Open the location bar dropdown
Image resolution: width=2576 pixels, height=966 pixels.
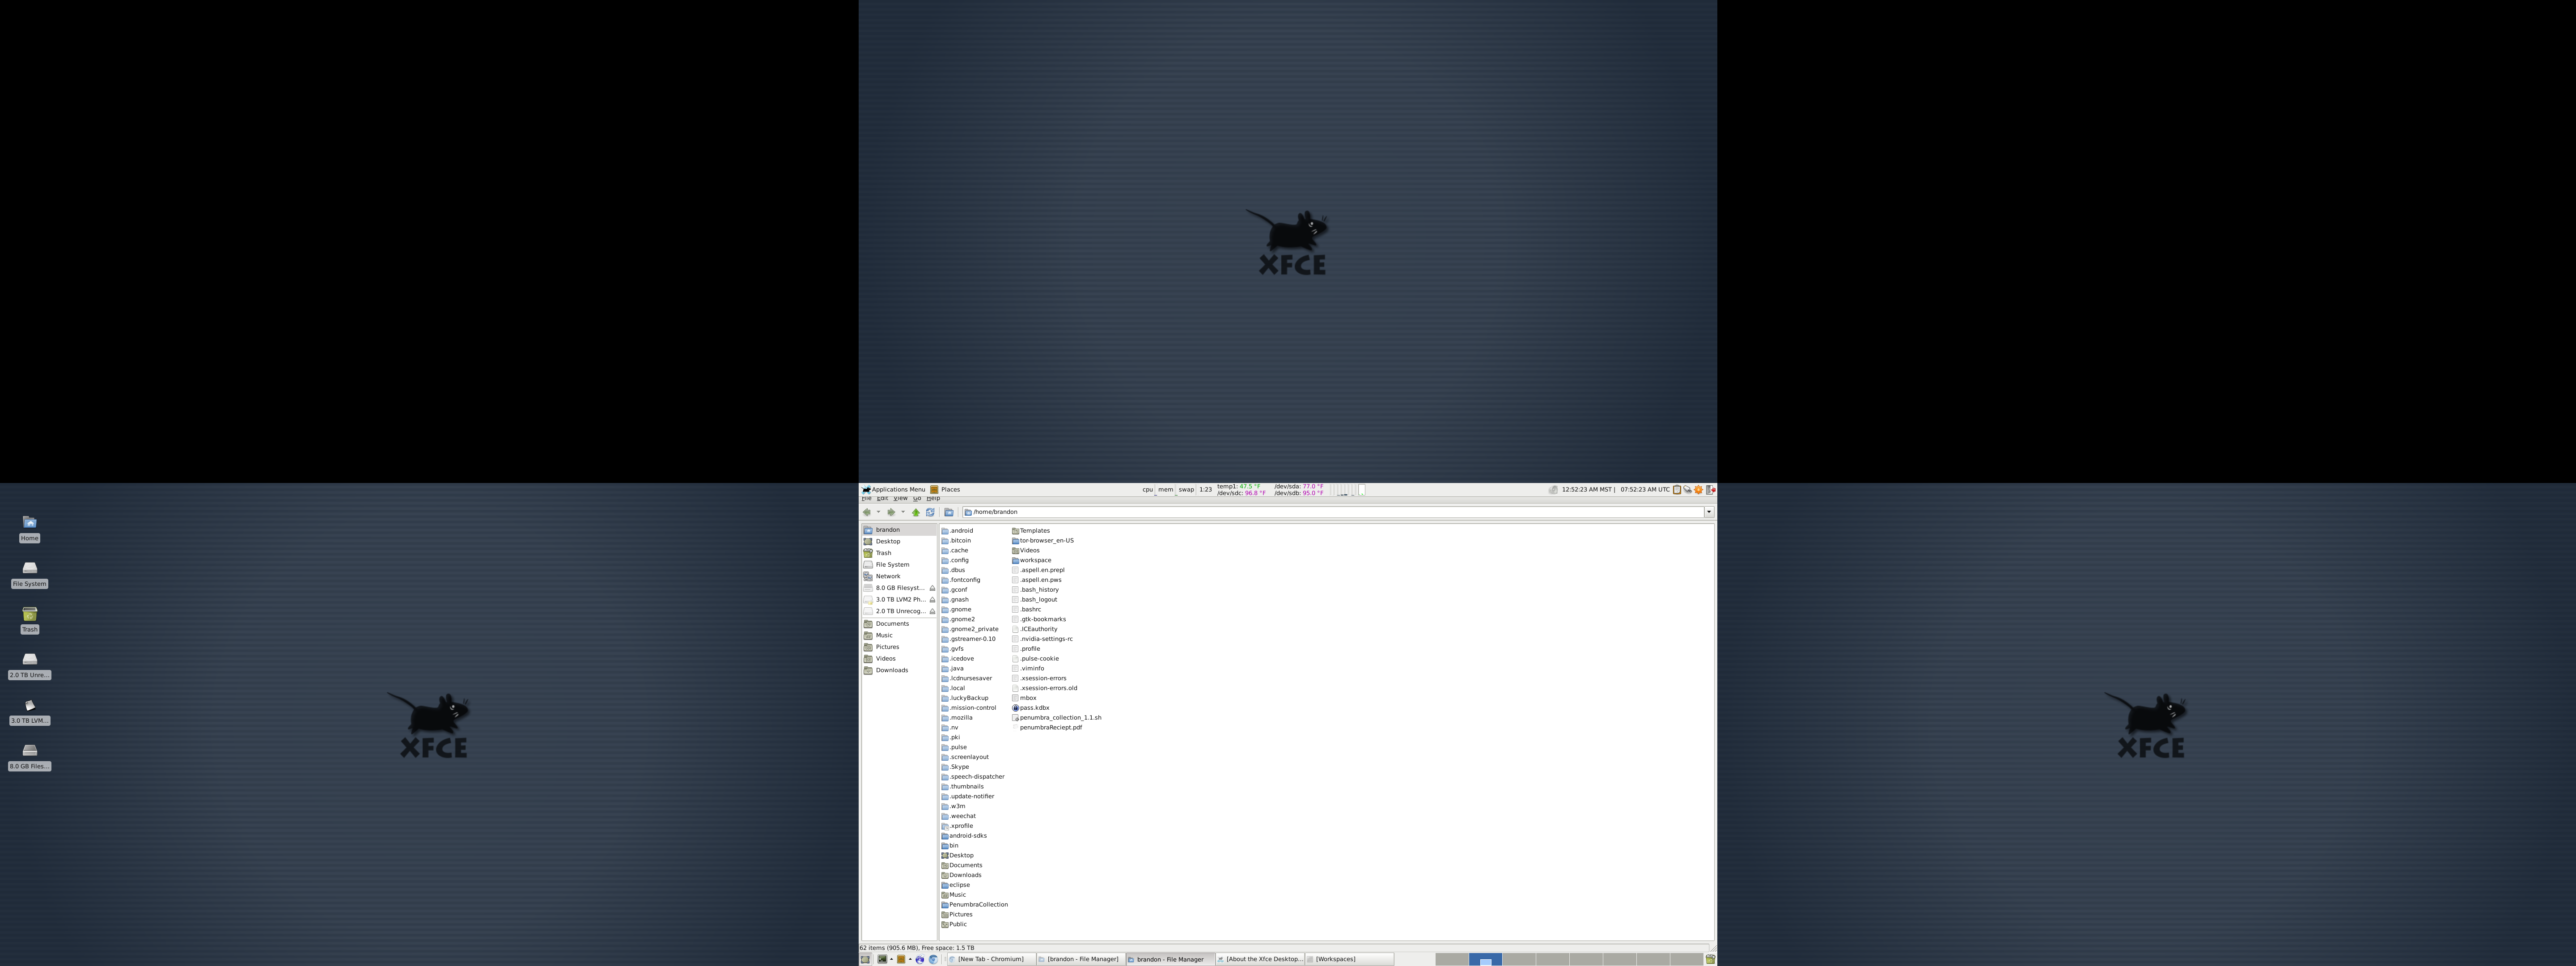(x=1709, y=512)
